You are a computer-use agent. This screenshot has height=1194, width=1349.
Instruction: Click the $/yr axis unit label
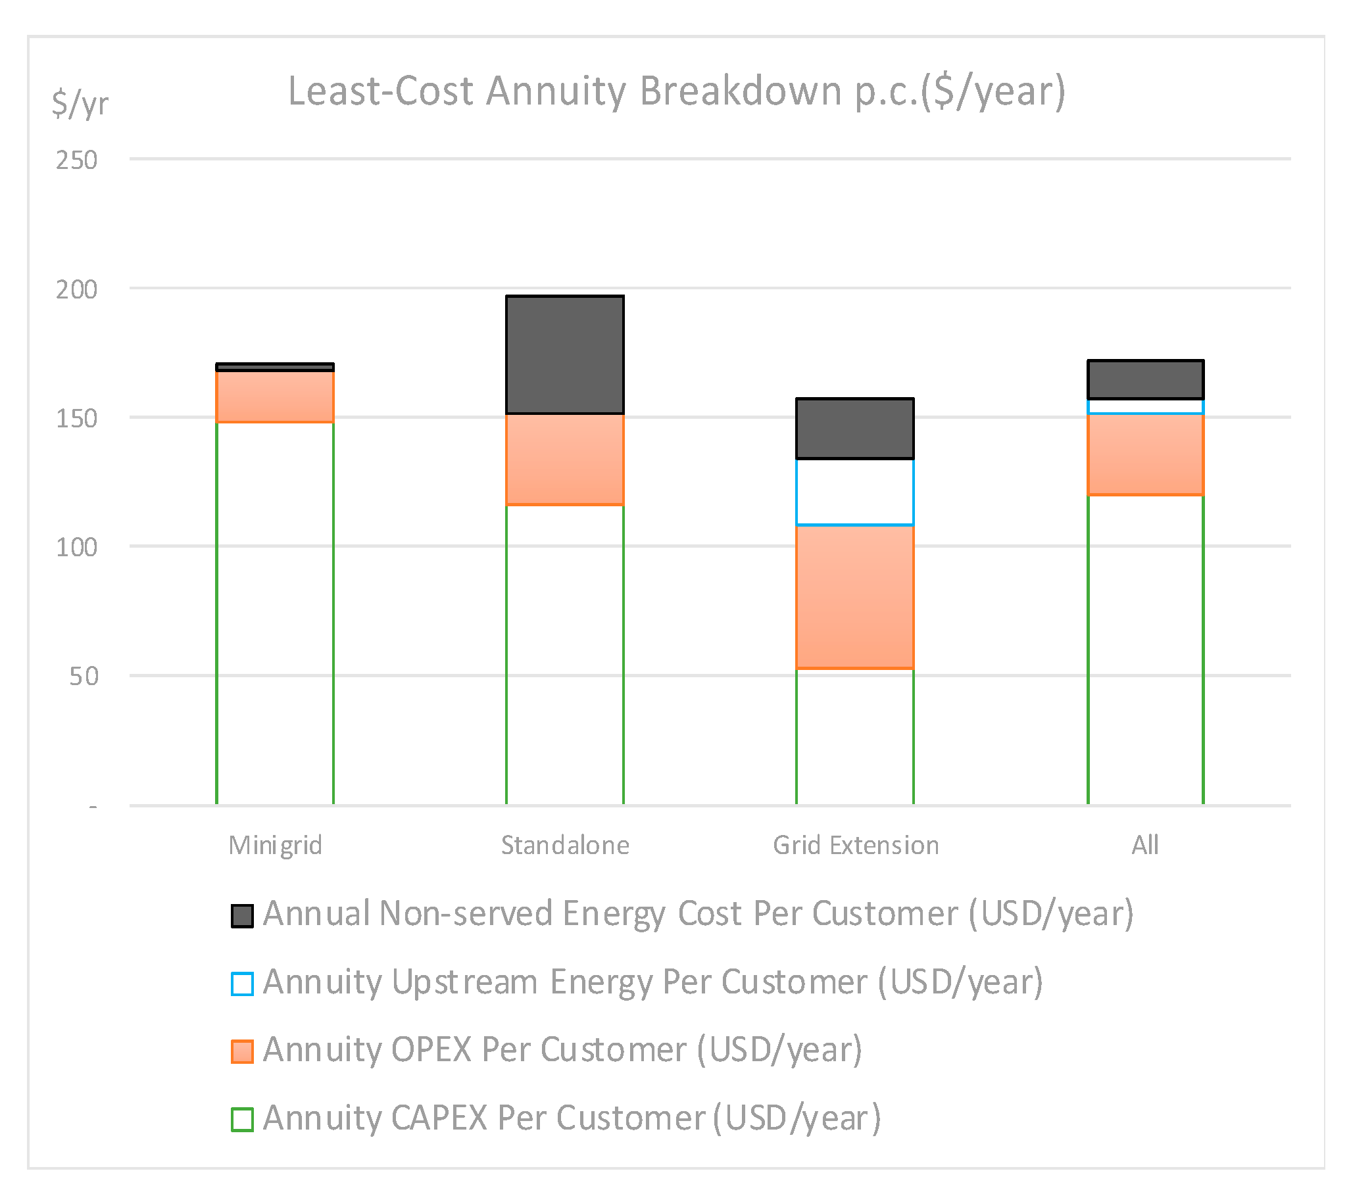click(x=80, y=104)
